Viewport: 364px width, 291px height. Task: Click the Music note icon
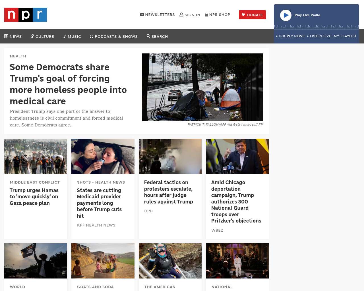coord(65,36)
